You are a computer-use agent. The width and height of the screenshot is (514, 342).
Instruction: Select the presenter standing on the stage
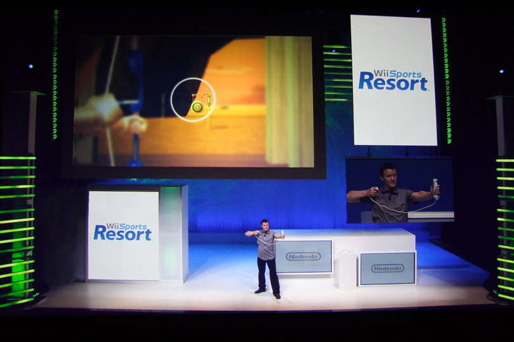pyautogui.click(x=267, y=255)
